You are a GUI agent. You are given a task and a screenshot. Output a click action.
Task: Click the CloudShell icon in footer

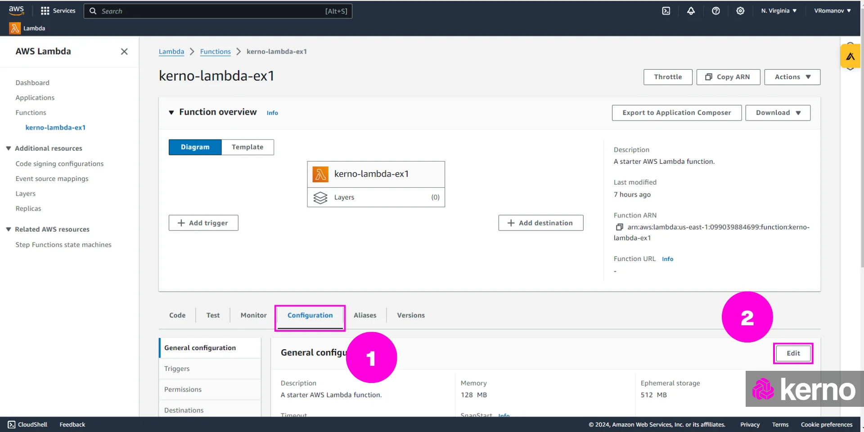click(12, 424)
